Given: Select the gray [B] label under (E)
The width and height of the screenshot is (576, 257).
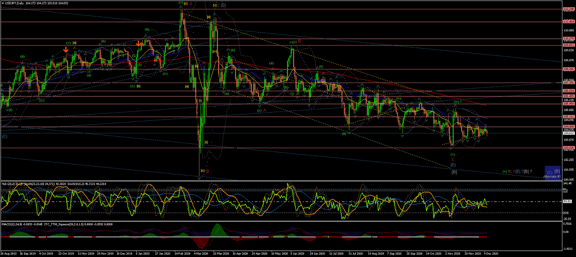Looking at the screenshot, I should coord(454,172).
